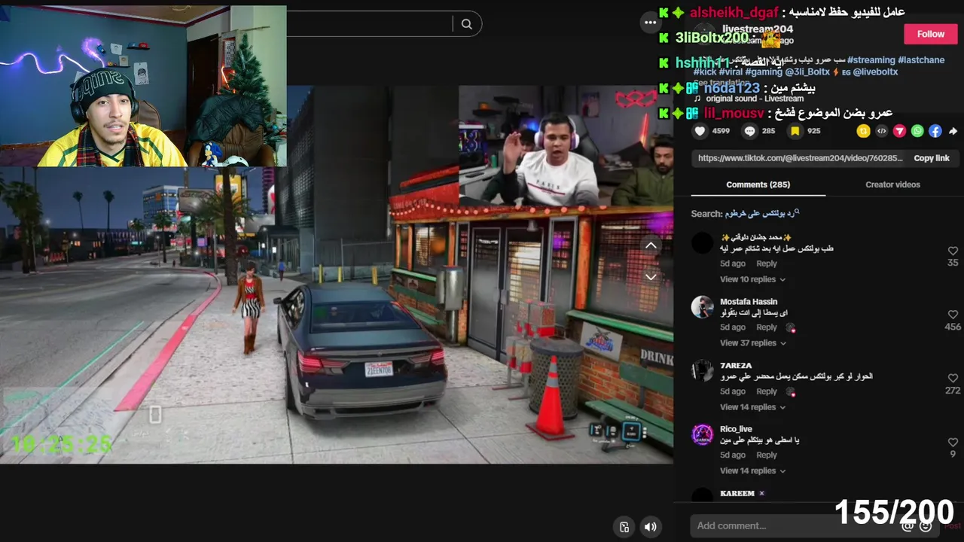The image size is (964, 542).
Task: Open 7AREZA's profile avatar
Action: [x=702, y=370]
